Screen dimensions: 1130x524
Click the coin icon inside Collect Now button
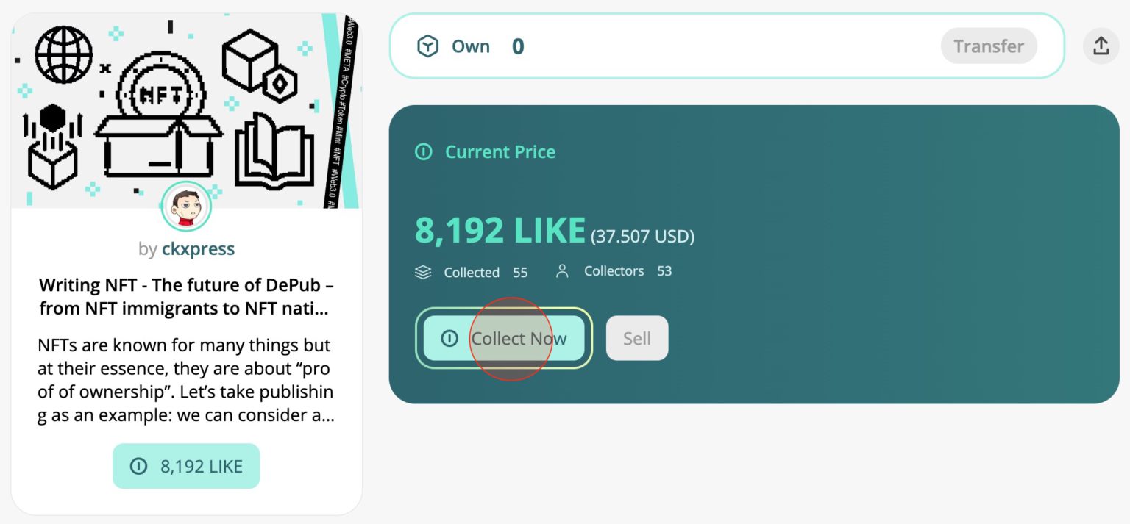tap(449, 339)
